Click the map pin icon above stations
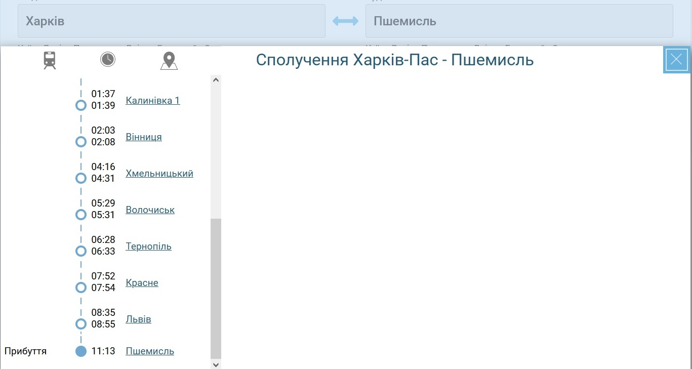 click(x=169, y=61)
